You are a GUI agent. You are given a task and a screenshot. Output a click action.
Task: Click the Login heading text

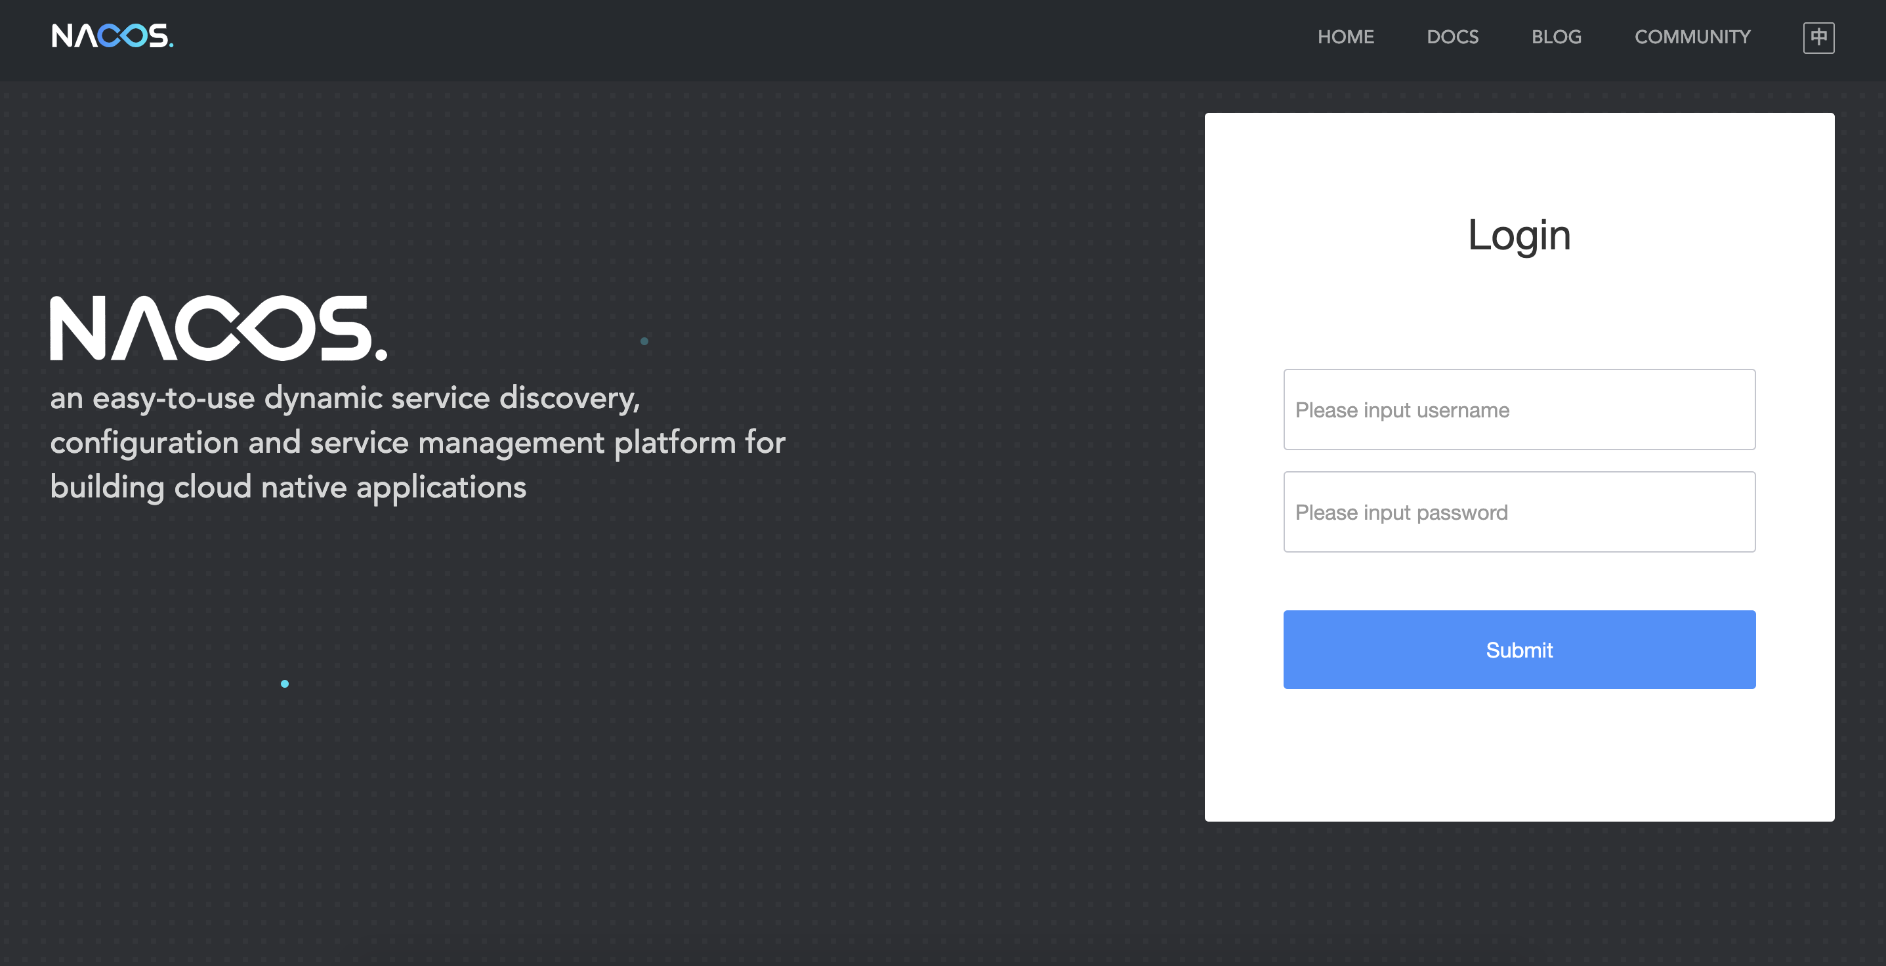[1519, 236]
